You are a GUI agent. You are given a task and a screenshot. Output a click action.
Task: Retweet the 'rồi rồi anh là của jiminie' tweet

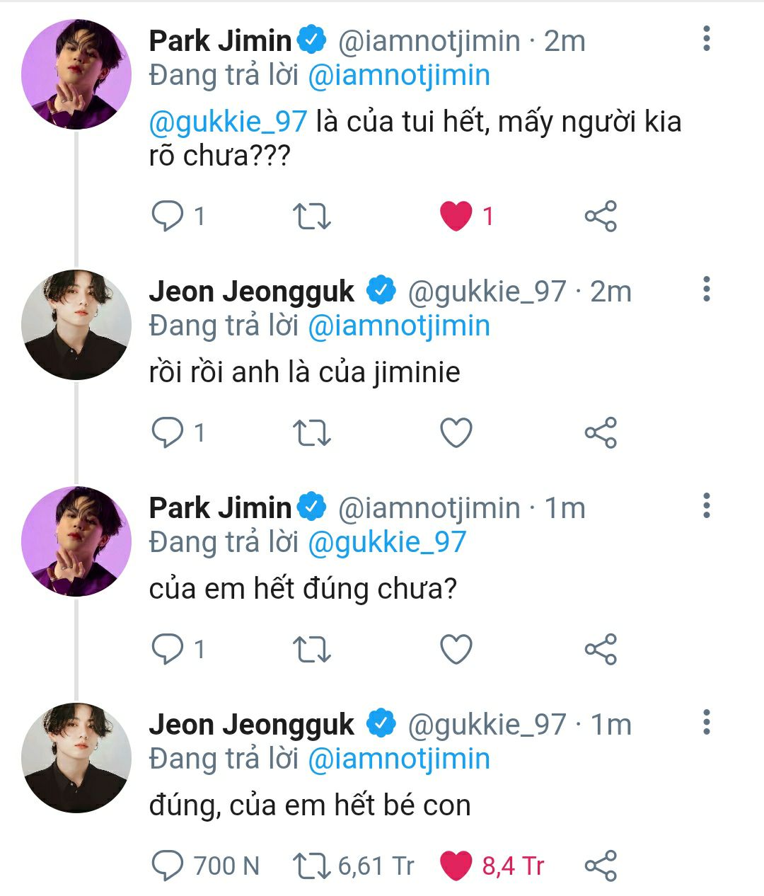[x=311, y=432]
